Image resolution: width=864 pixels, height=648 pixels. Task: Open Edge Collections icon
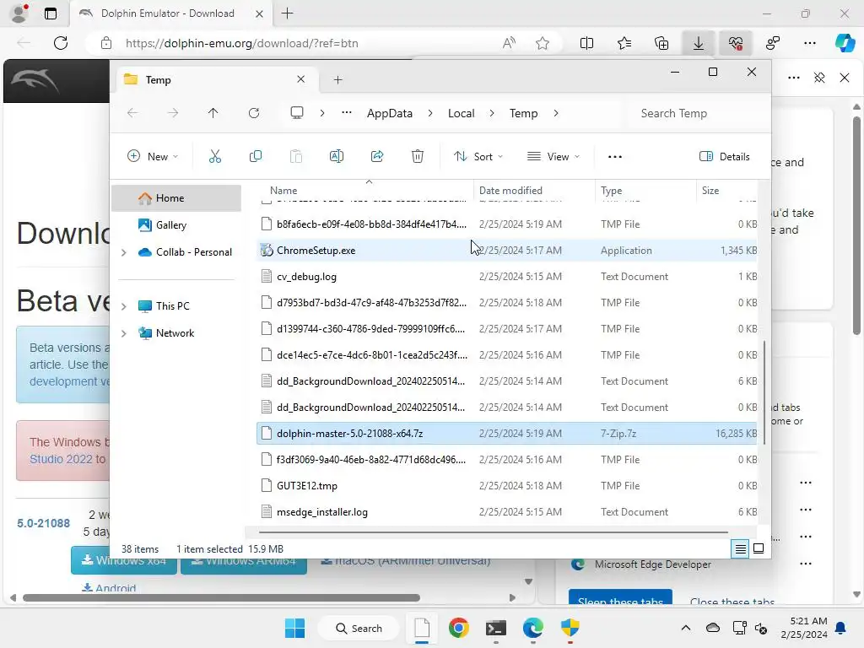(661, 43)
